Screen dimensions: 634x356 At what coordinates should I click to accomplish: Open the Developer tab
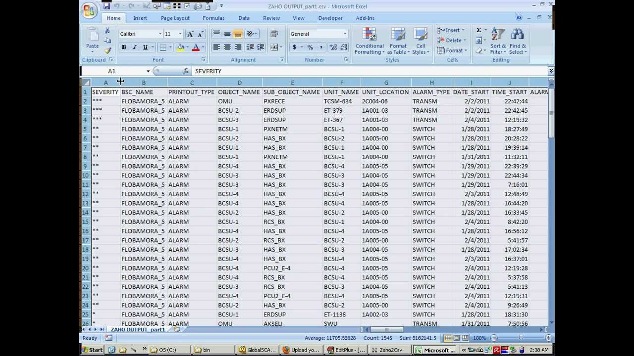click(x=330, y=18)
